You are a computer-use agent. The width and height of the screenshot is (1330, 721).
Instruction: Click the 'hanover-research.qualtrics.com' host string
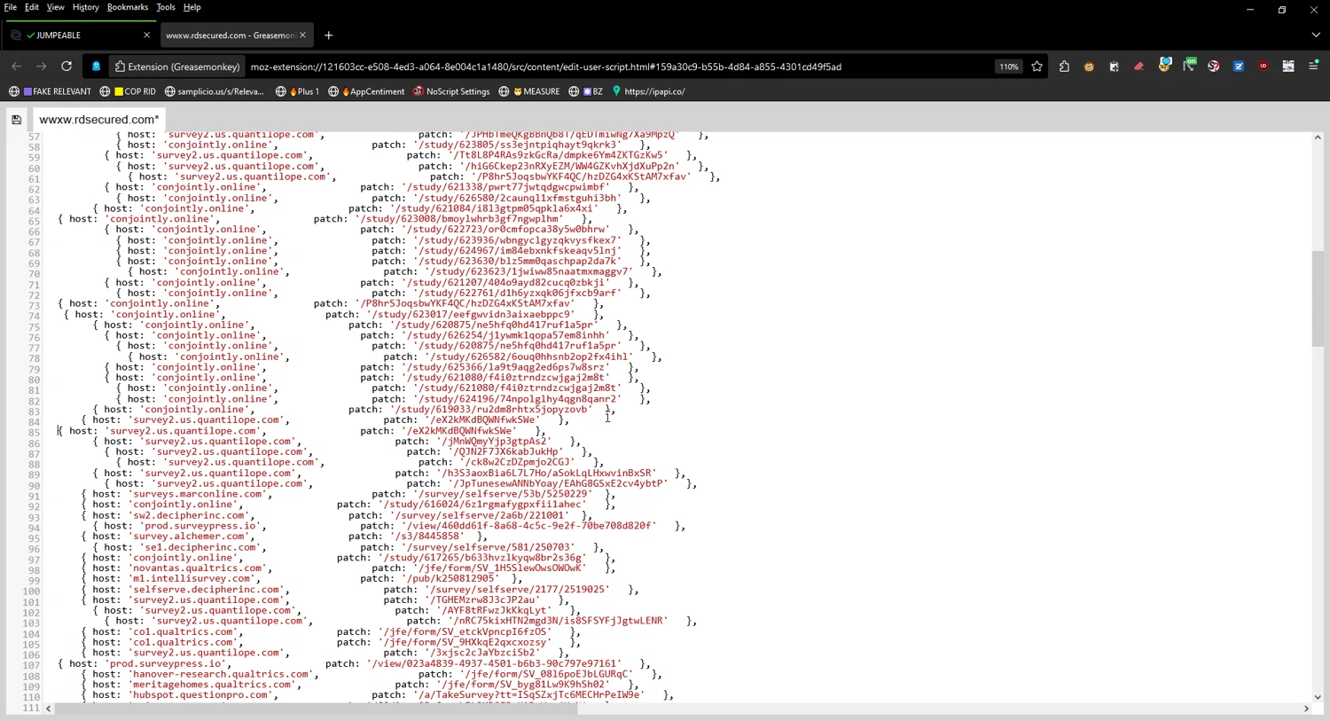[223, 674]
